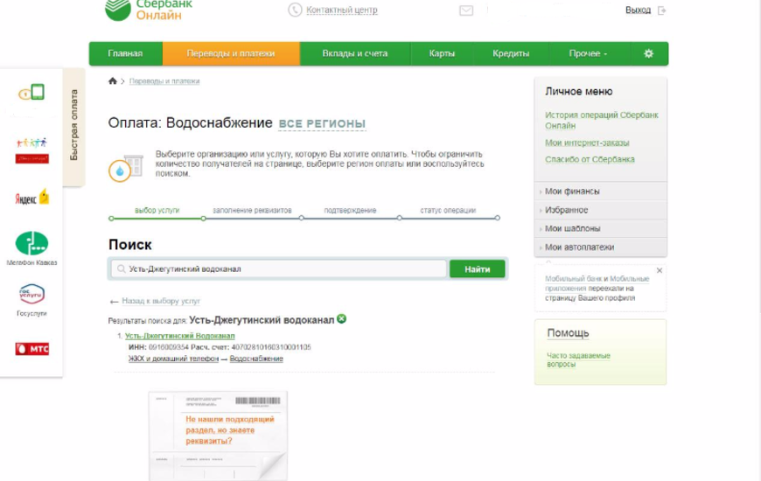Click the payment receipt thumbnail image
The height and width of the screenshot is (481, 761).
pos(218,435)
